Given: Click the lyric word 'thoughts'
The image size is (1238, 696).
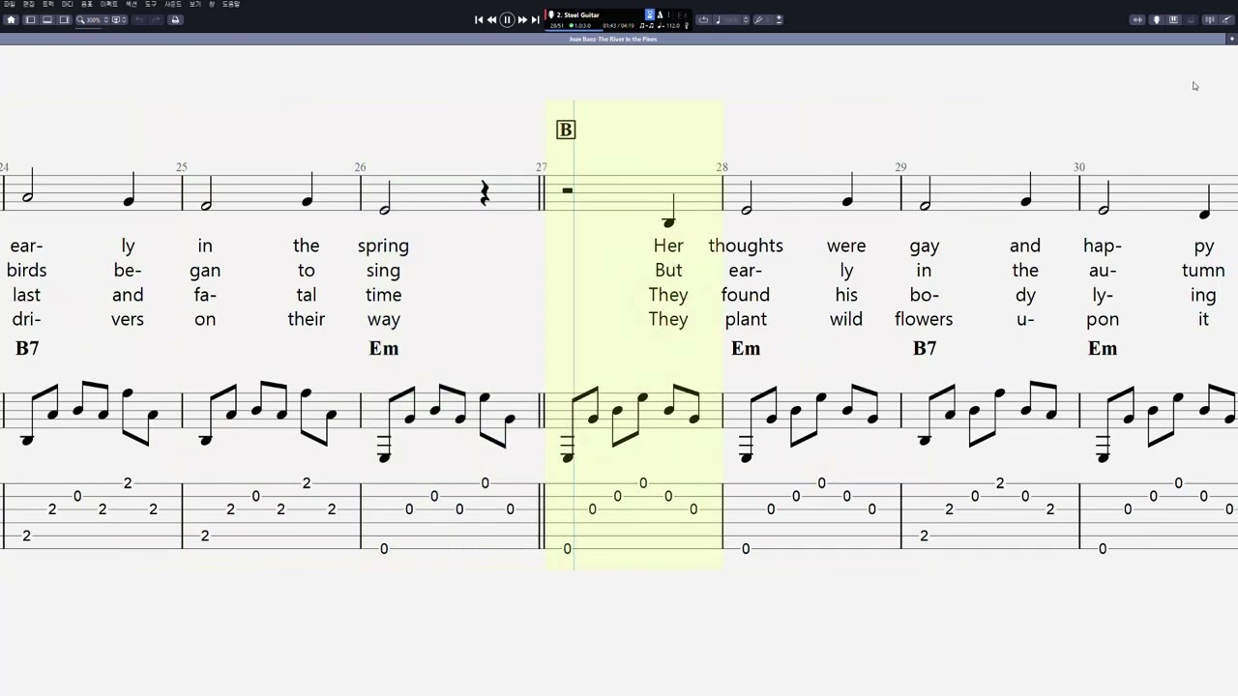Looking at the screenshot, I should tap(746, 246).
